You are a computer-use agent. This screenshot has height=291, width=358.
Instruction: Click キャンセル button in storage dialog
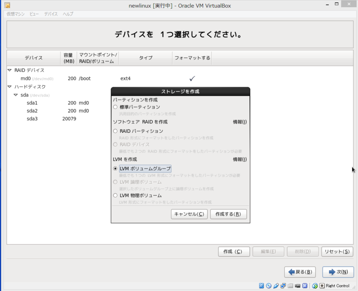(x=189, y=214)
